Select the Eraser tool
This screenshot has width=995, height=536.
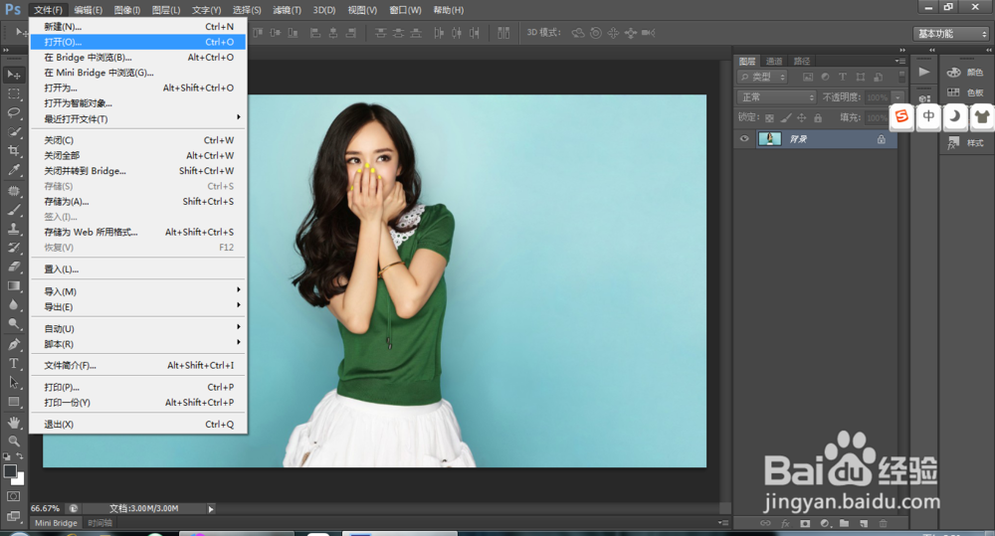tap(13, 268)
